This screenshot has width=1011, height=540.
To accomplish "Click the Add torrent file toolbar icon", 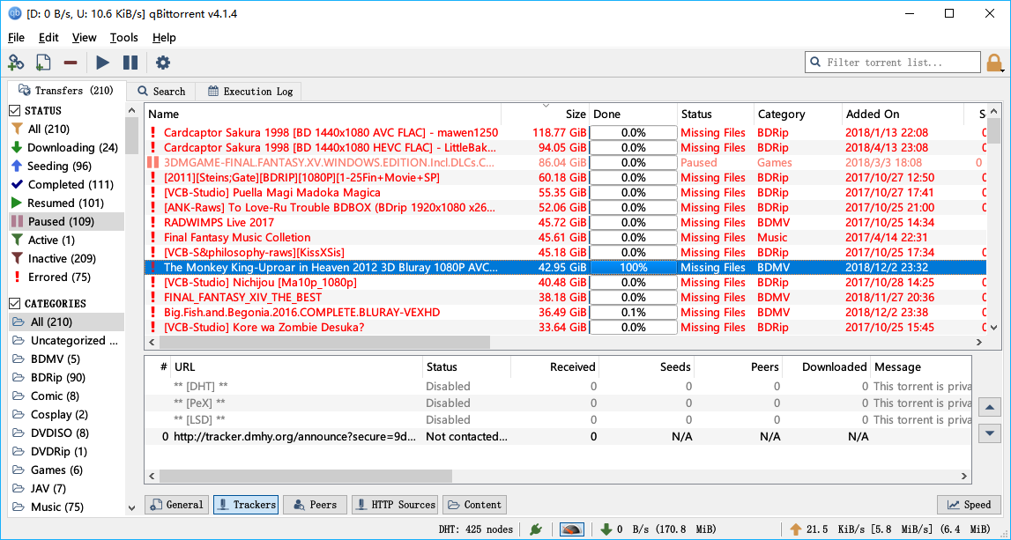I will pyautogui.click(x=43, y=63).
